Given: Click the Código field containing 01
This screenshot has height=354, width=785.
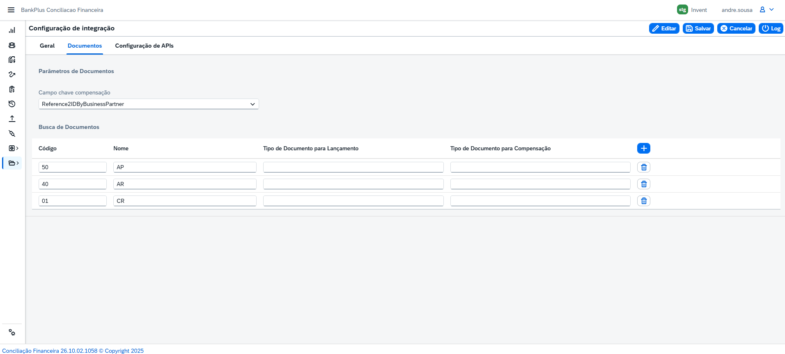Looking at the screenshot, I should pos(73,201).
